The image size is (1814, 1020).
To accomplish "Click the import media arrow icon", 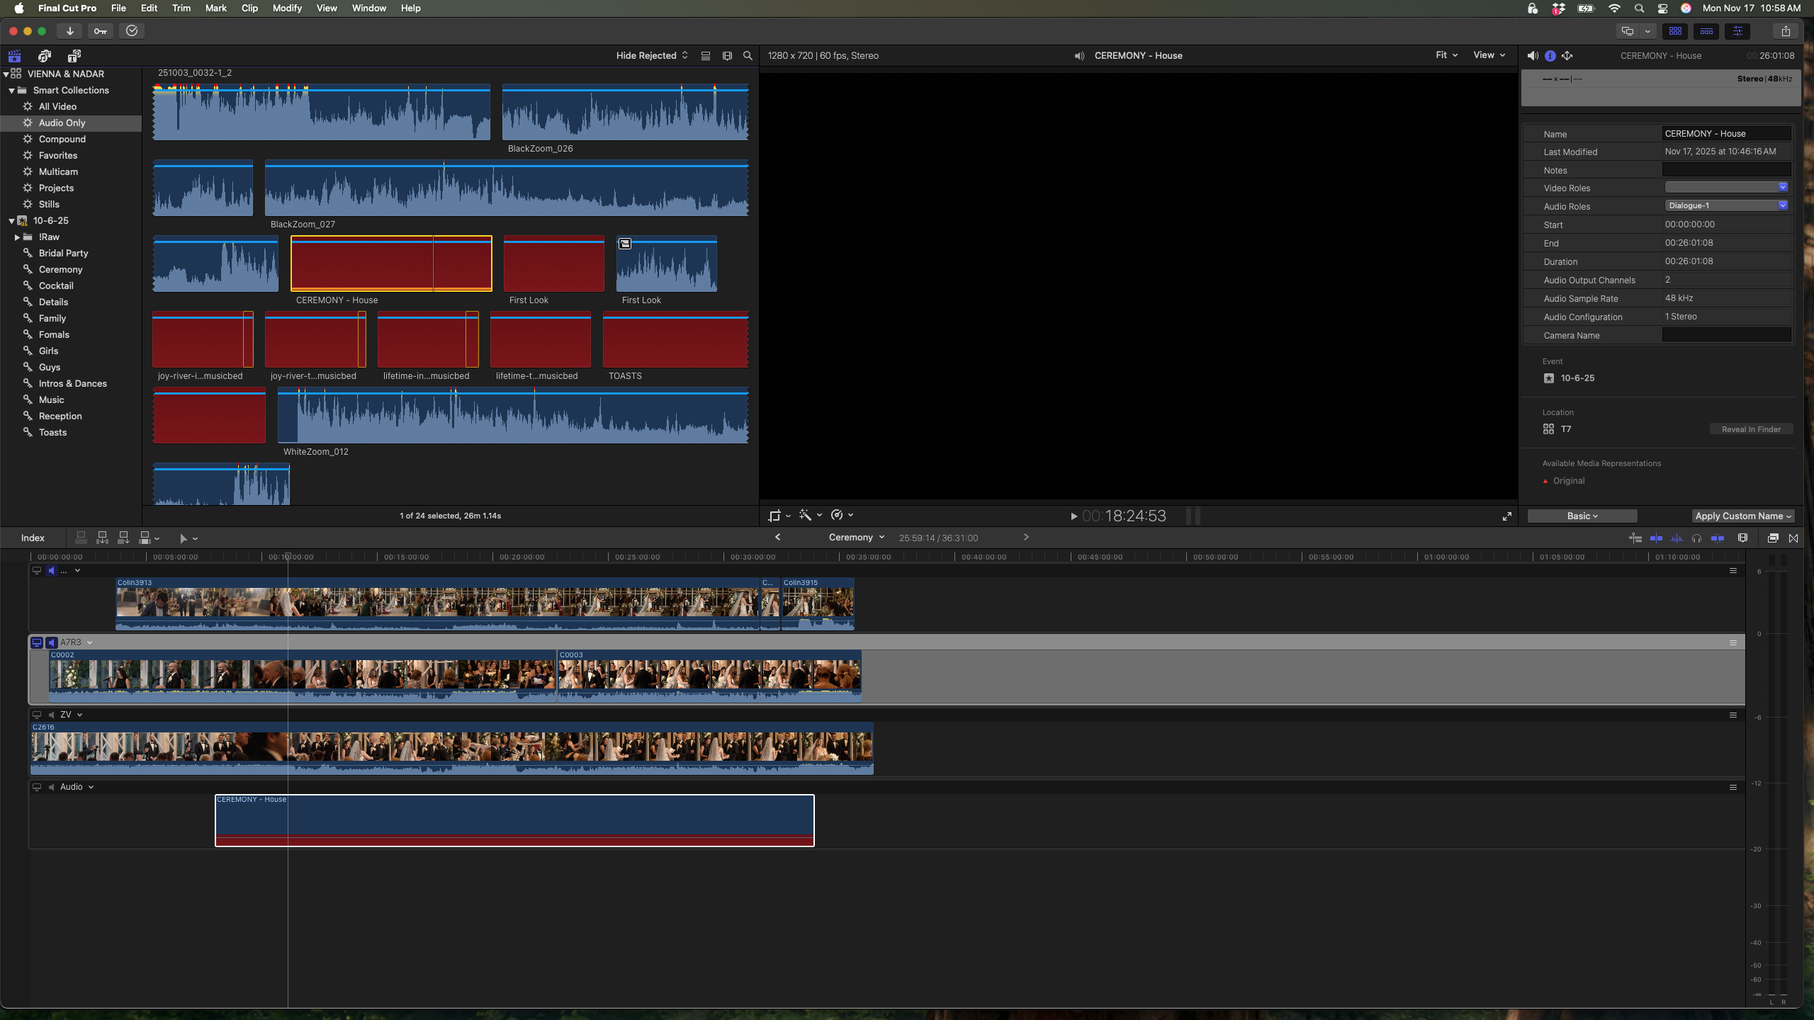I will point(69,31).
